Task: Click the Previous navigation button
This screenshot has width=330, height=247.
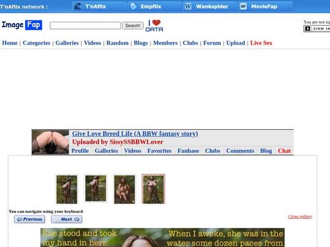Action: click(30, 219)
